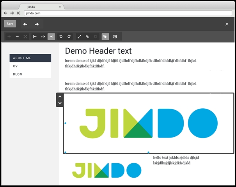Move the image element up with the chevron
Image resolution: width=236 pixels, height=187 pixels.
pos(60,96)
